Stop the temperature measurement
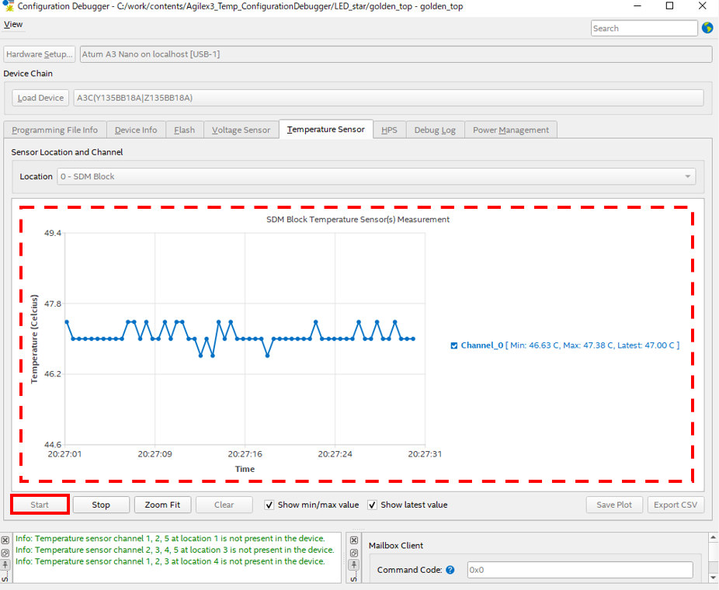Viewport: 719px width, 590px height. pos(101,505)
